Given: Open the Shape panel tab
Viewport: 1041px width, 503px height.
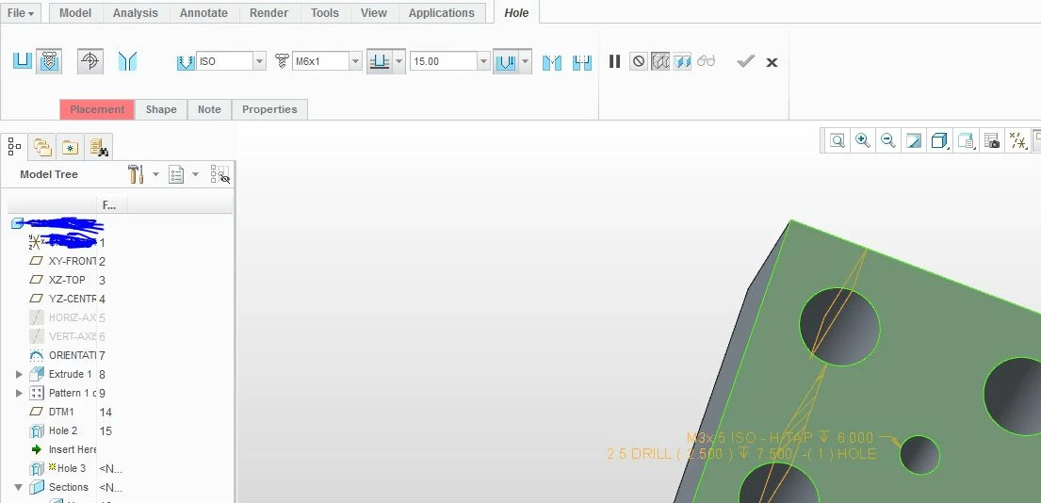Looking at the screenshot, I should point(161,109).
